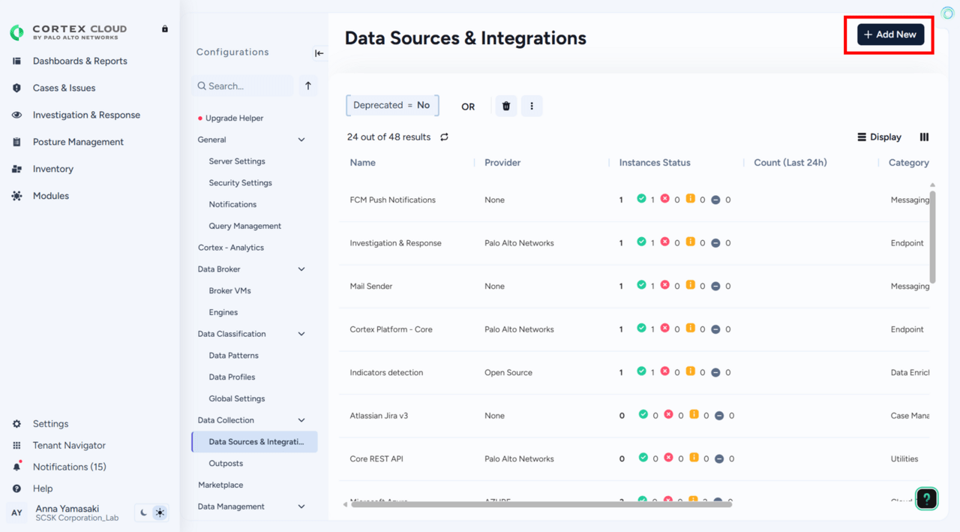Open Marketplace
Image resolution: width=960 pixels, height=532 pixels.
click(220, 485)
